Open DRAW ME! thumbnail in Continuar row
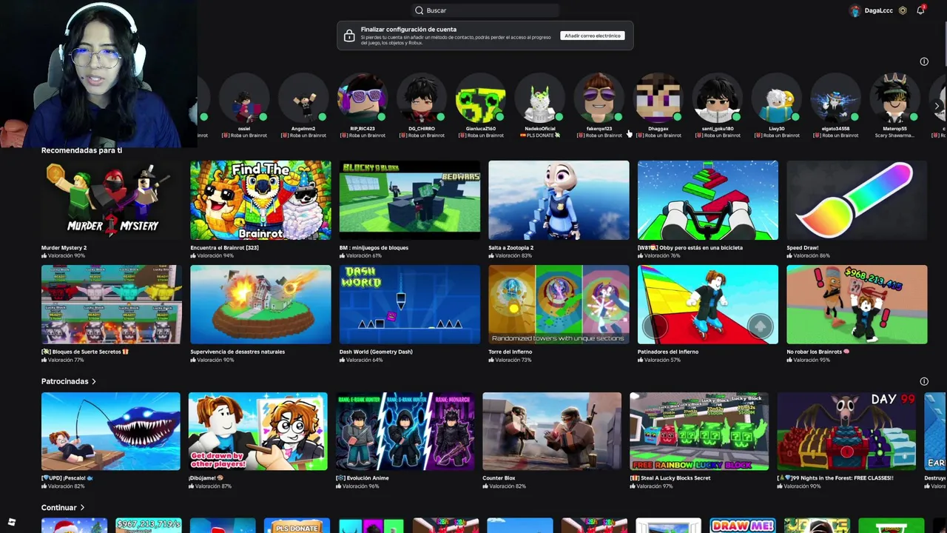 (742, 526)
